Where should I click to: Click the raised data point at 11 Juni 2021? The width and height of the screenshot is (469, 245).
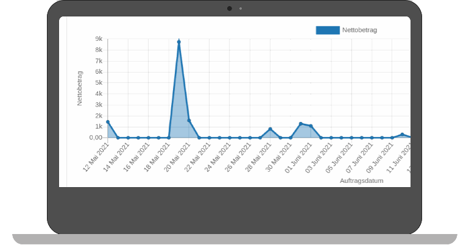pos(402,135)
